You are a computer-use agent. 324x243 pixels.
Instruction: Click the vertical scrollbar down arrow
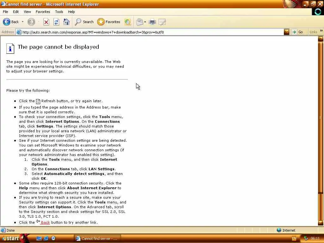pos(321,223)
